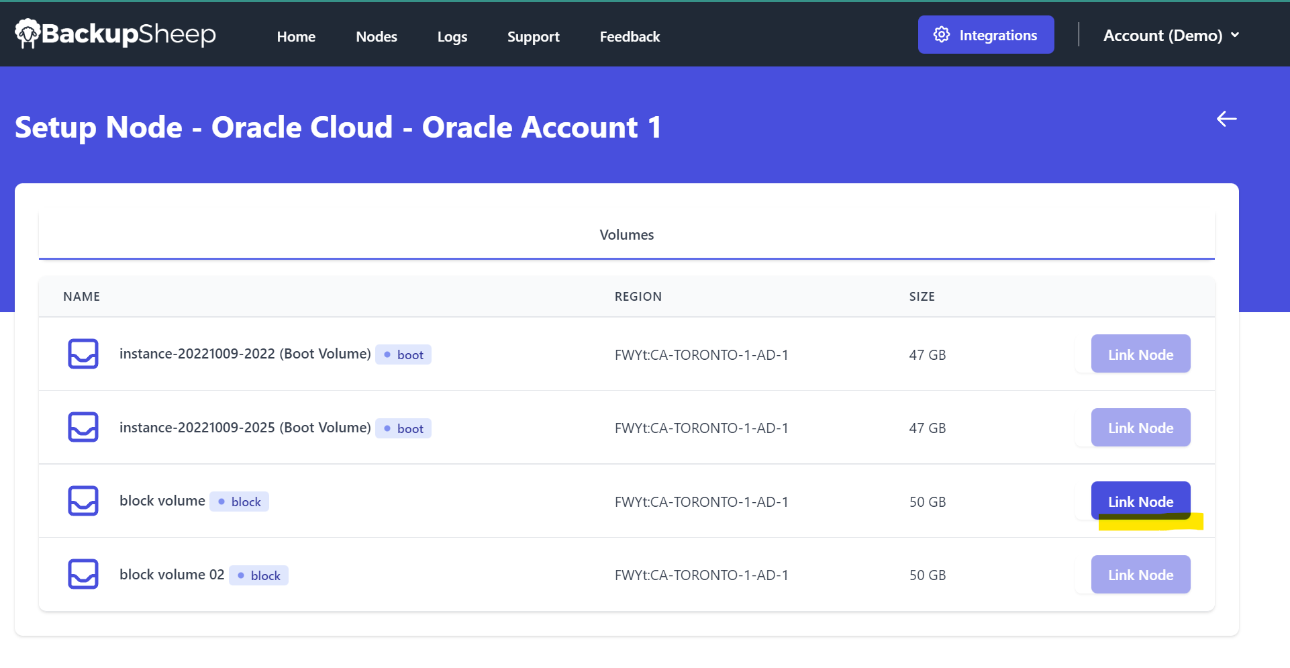The image size is (1290, 668).
Task: Click the boot tag on instance-20221009-2025
Action: 403,428
